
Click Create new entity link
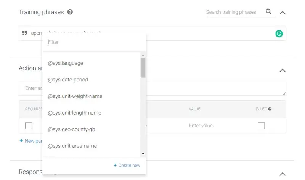[x=127, y=165]
